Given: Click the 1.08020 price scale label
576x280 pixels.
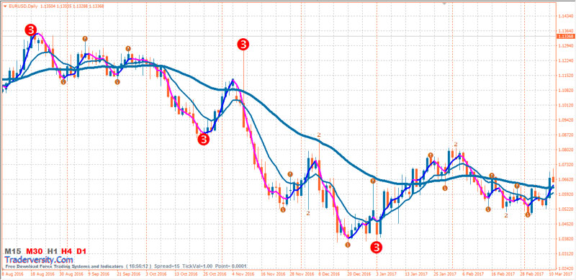Looking at the screenshot, I should click(x=566, y=150).
